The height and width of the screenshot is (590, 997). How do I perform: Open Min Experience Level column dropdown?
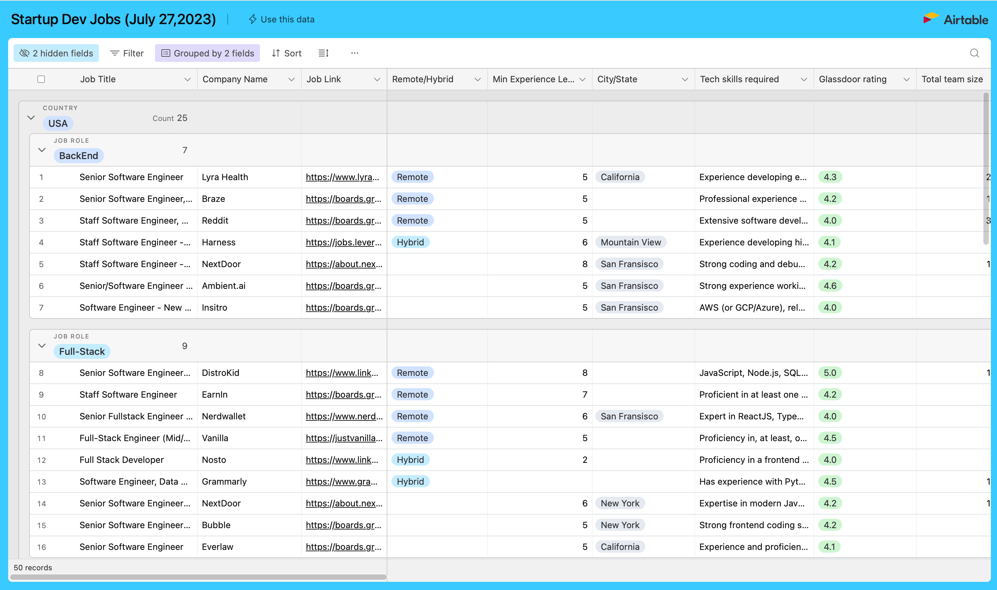tap(582, 79)
